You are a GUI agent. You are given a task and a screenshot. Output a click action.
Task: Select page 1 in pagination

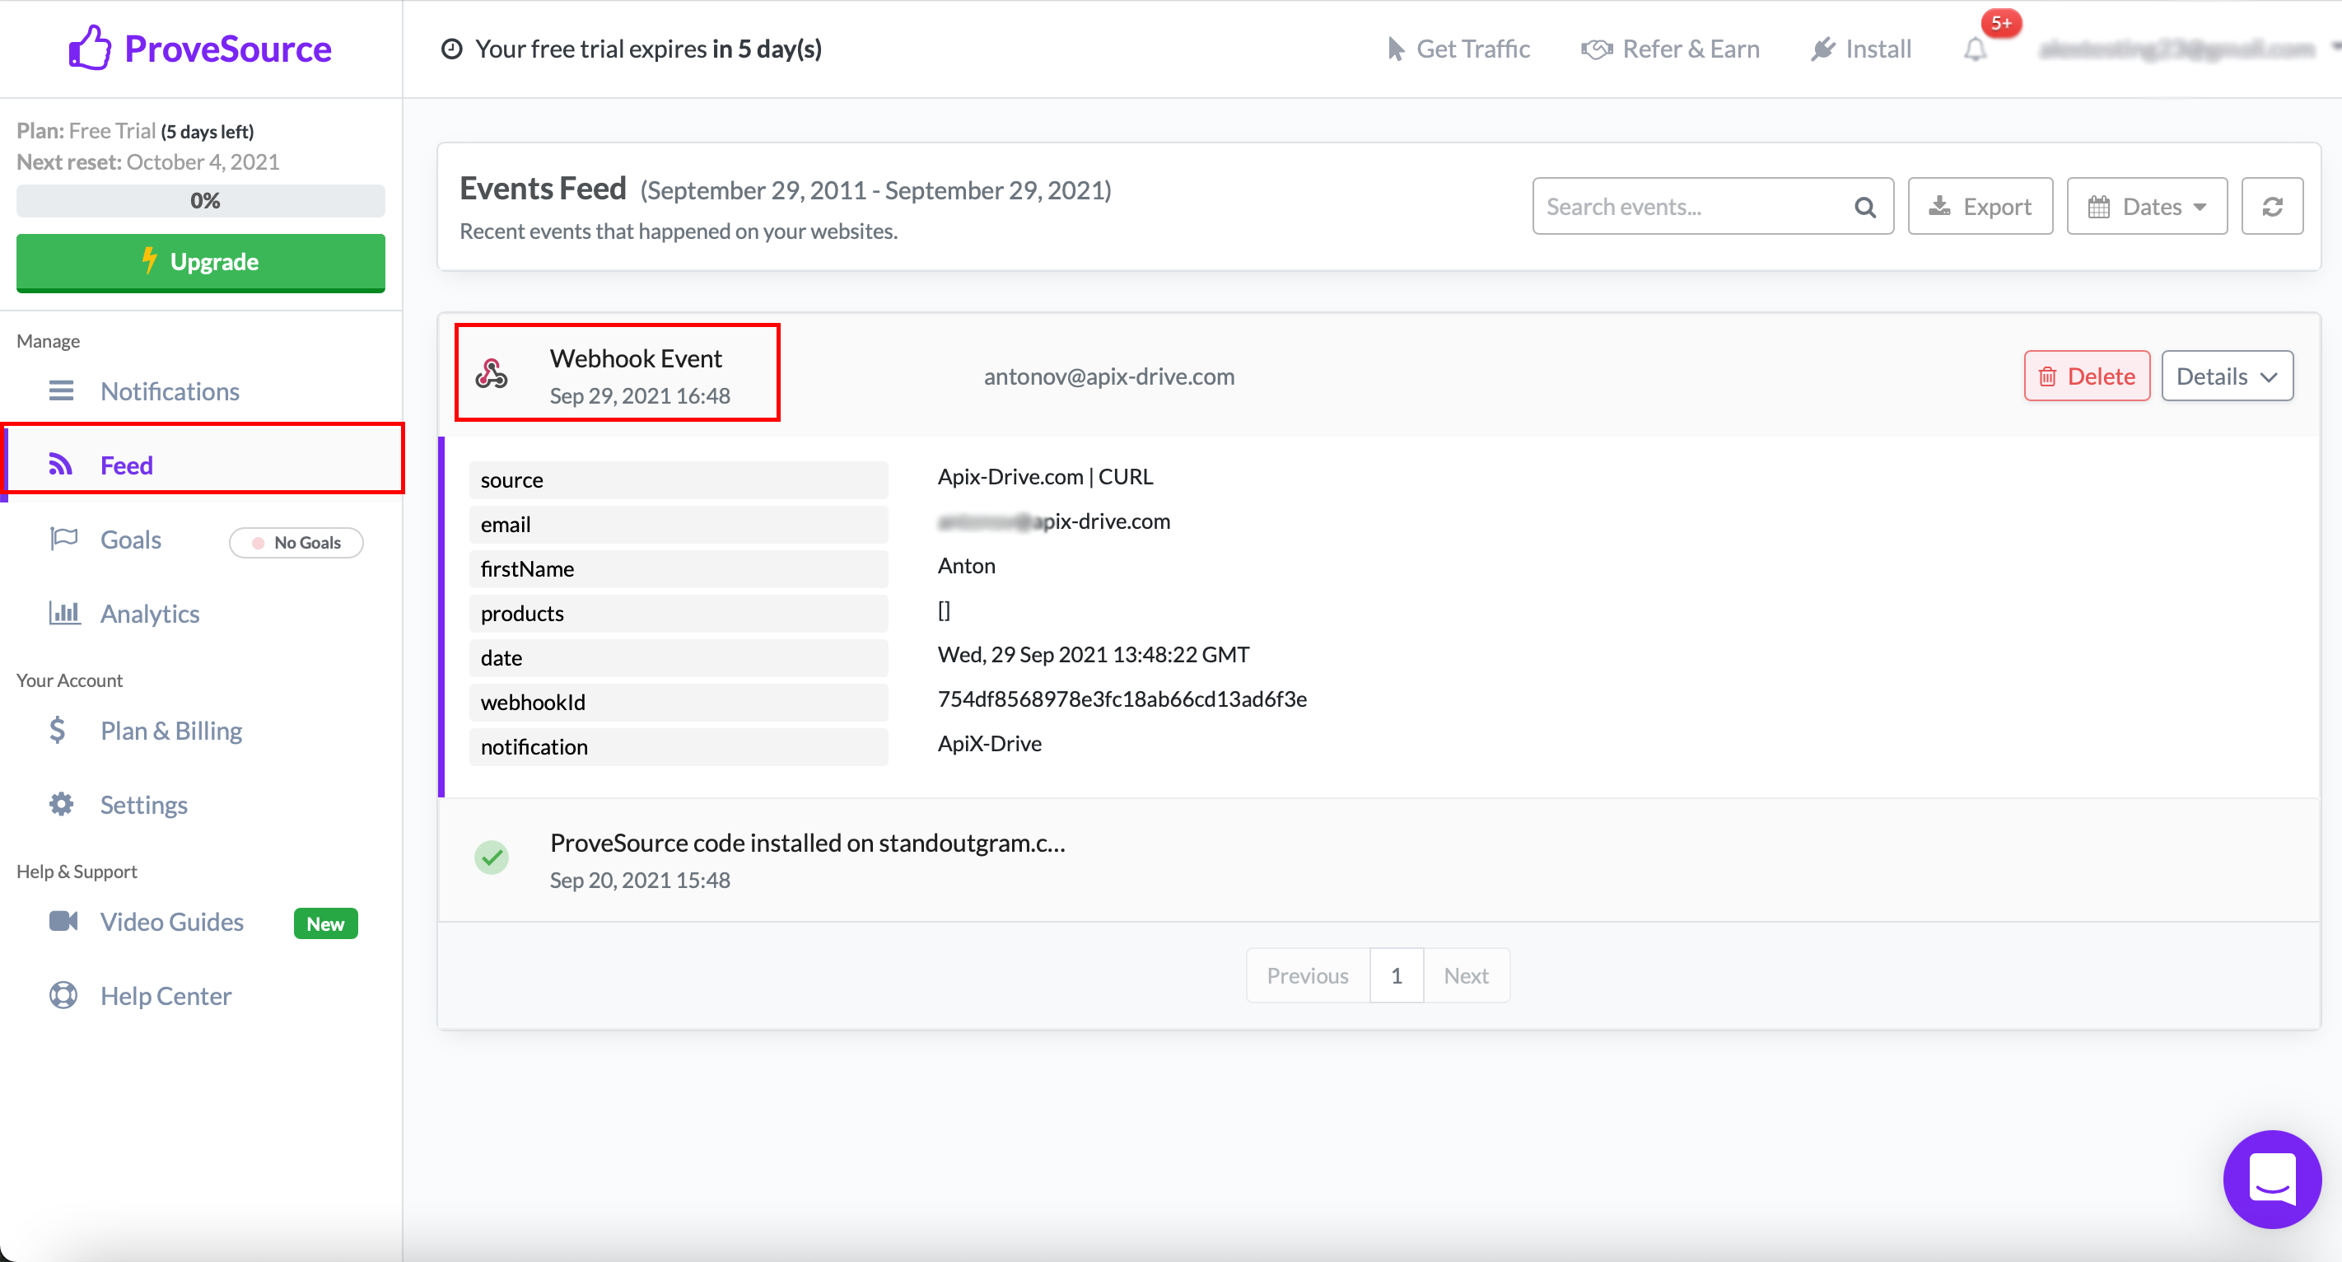(1397, 975)
